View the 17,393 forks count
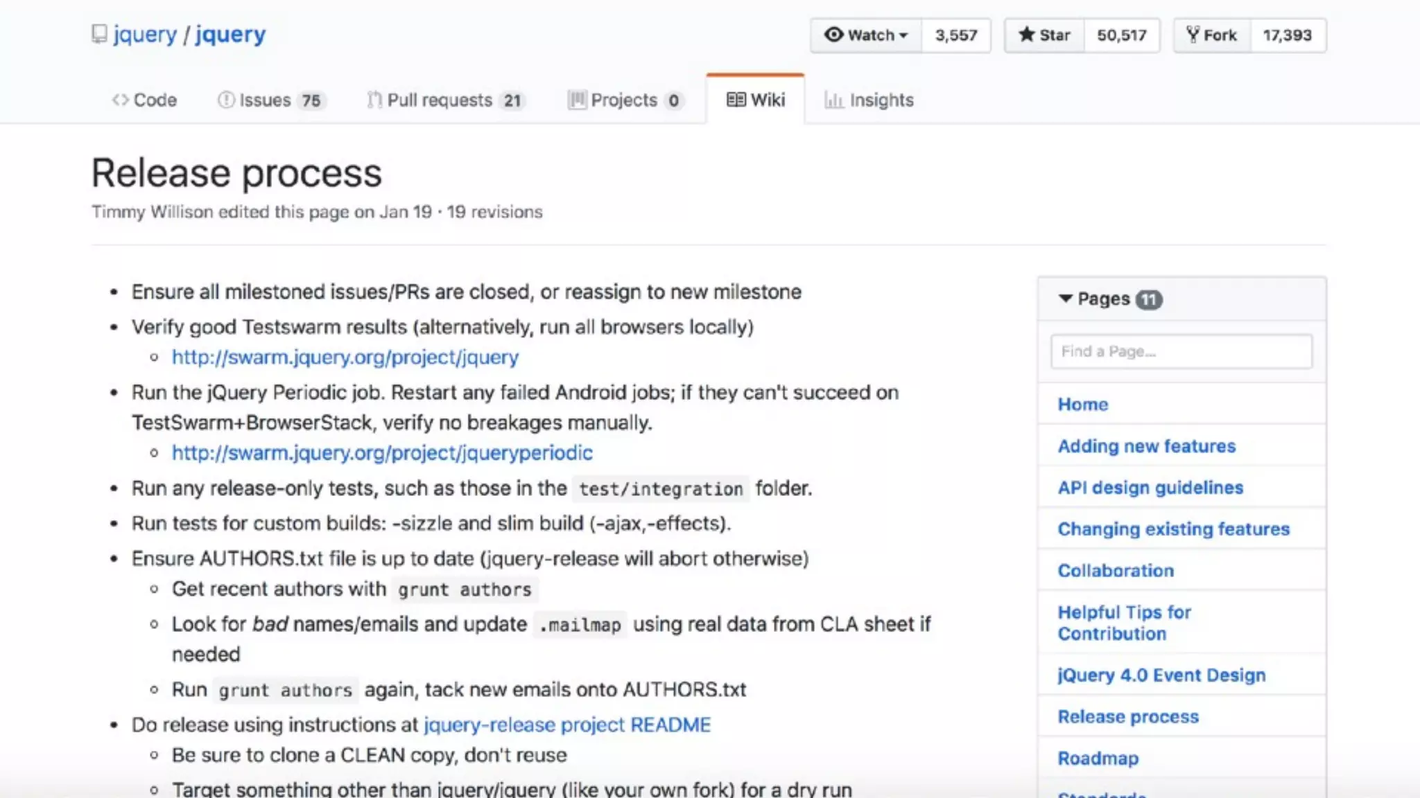Viewport: 1420px width, 798px height. pyautogui.click(x=1287, y=35)
